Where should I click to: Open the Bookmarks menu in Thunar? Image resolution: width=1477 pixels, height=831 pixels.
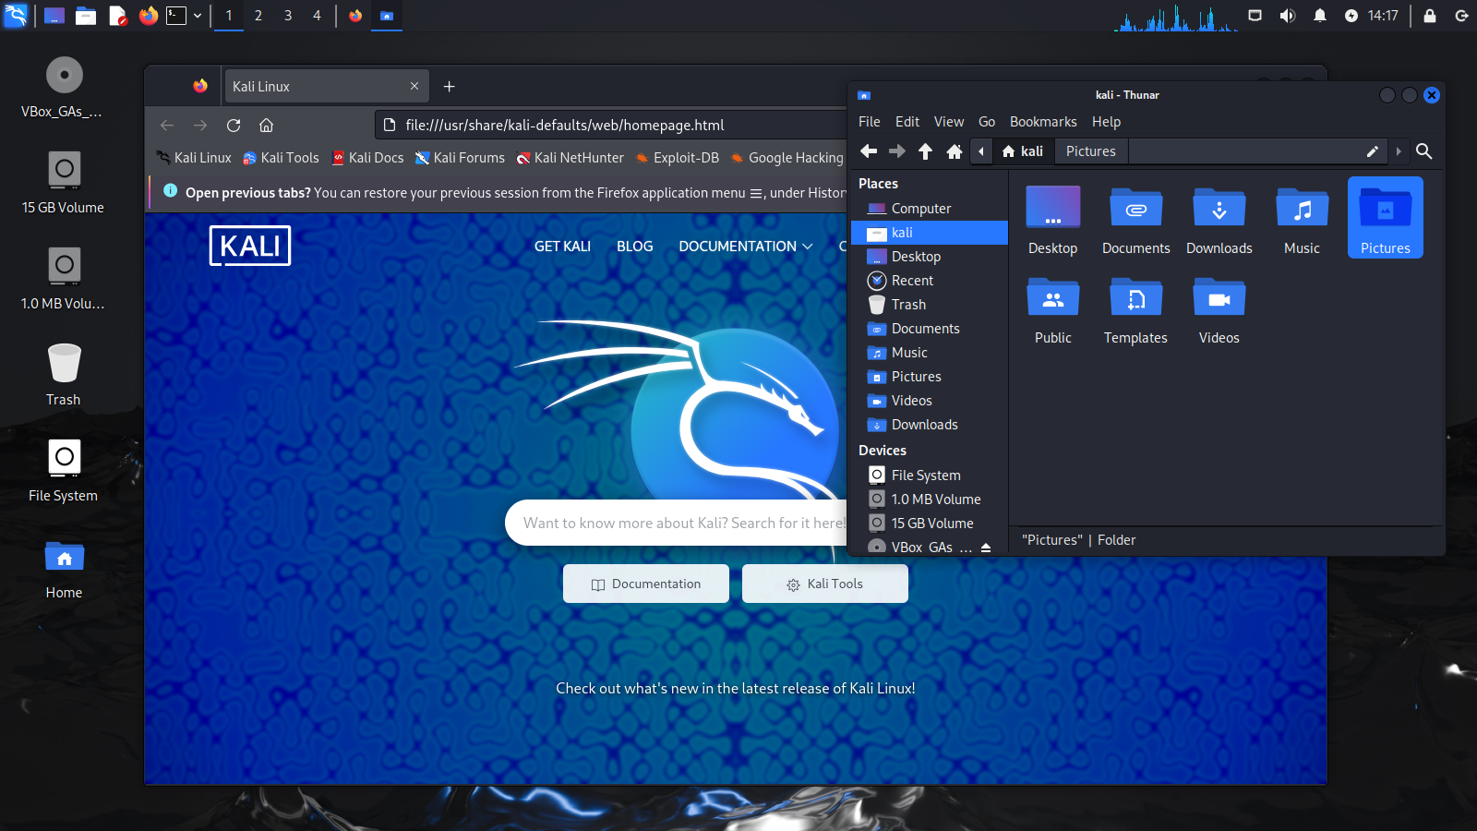1043,122
